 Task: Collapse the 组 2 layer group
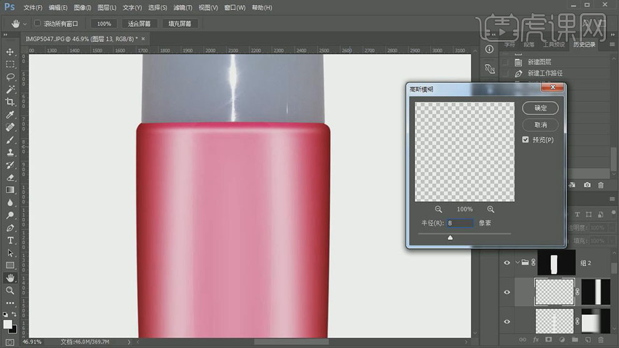coord(518,263)
